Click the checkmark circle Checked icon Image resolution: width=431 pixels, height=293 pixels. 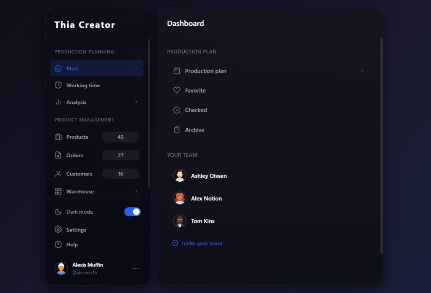point(177,110)
